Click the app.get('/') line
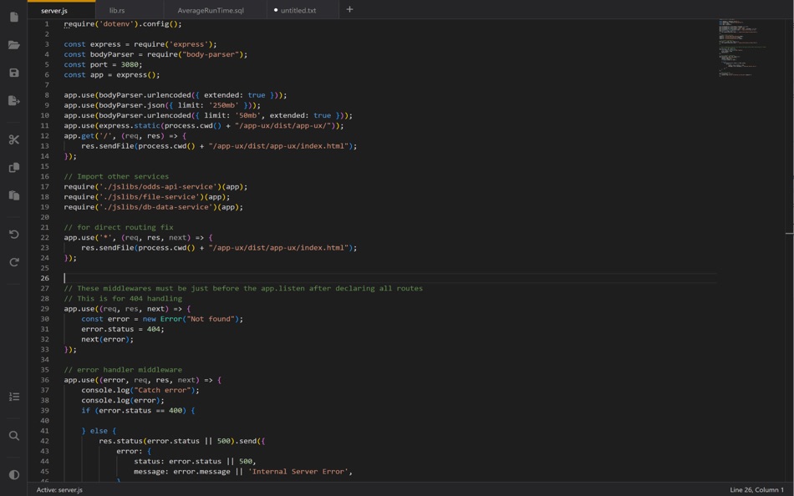Viewport: 794px width, 496px height. 125,135
